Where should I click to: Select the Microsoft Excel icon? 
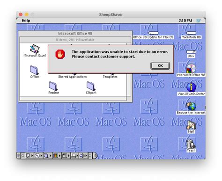[x=35, y=49]
